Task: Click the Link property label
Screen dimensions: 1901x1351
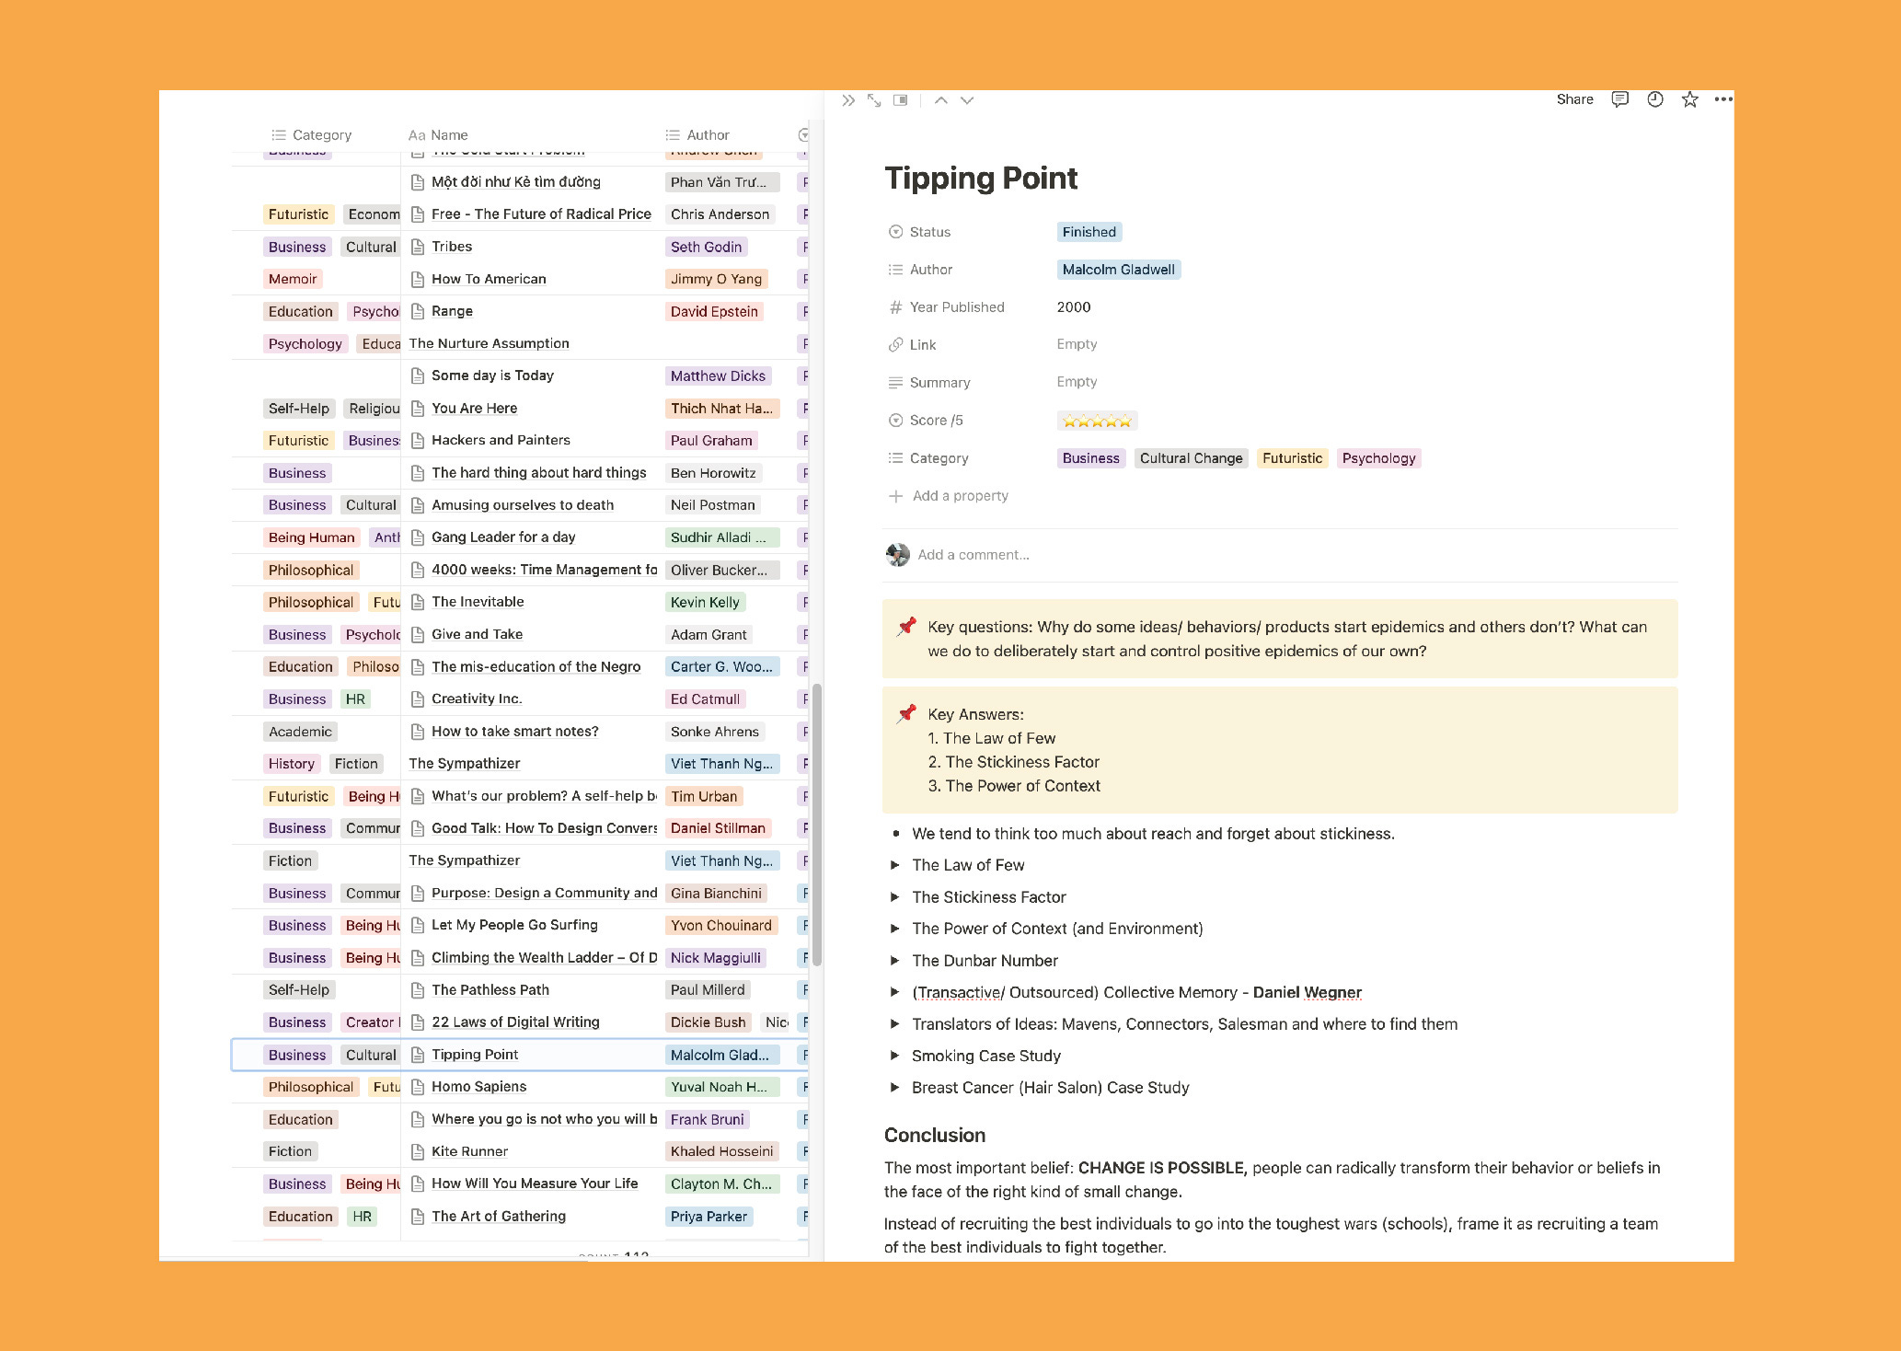Action: point(912,345)
